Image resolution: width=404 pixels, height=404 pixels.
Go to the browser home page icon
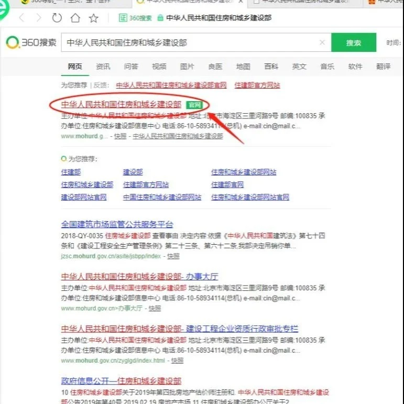(75, 18)
